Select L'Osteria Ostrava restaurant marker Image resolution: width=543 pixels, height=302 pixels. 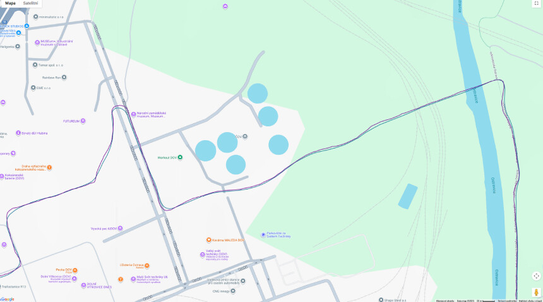click(x=147, y=266)
